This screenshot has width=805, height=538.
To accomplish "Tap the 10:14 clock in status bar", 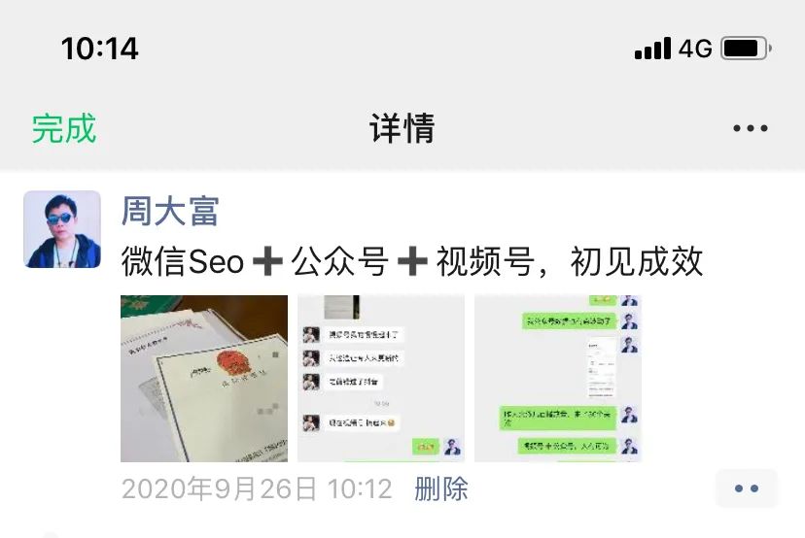I will 99,49.
